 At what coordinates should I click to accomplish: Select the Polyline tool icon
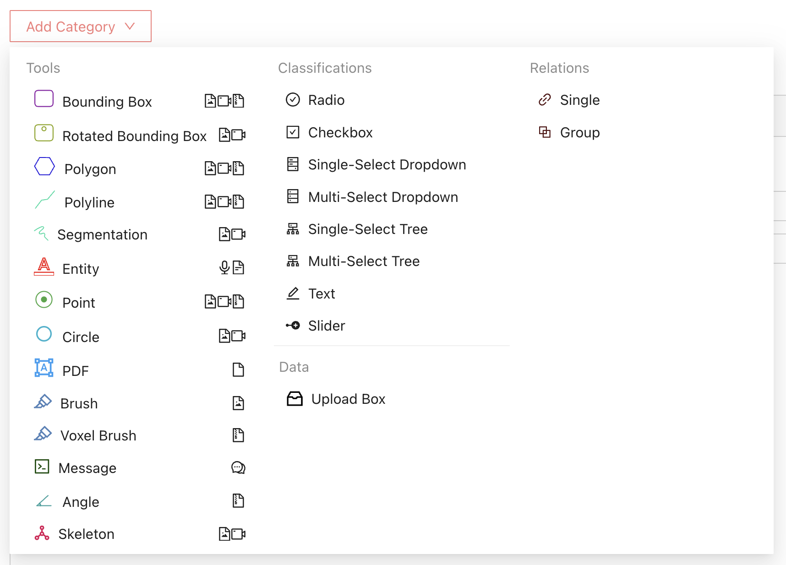tap(45, 200)
